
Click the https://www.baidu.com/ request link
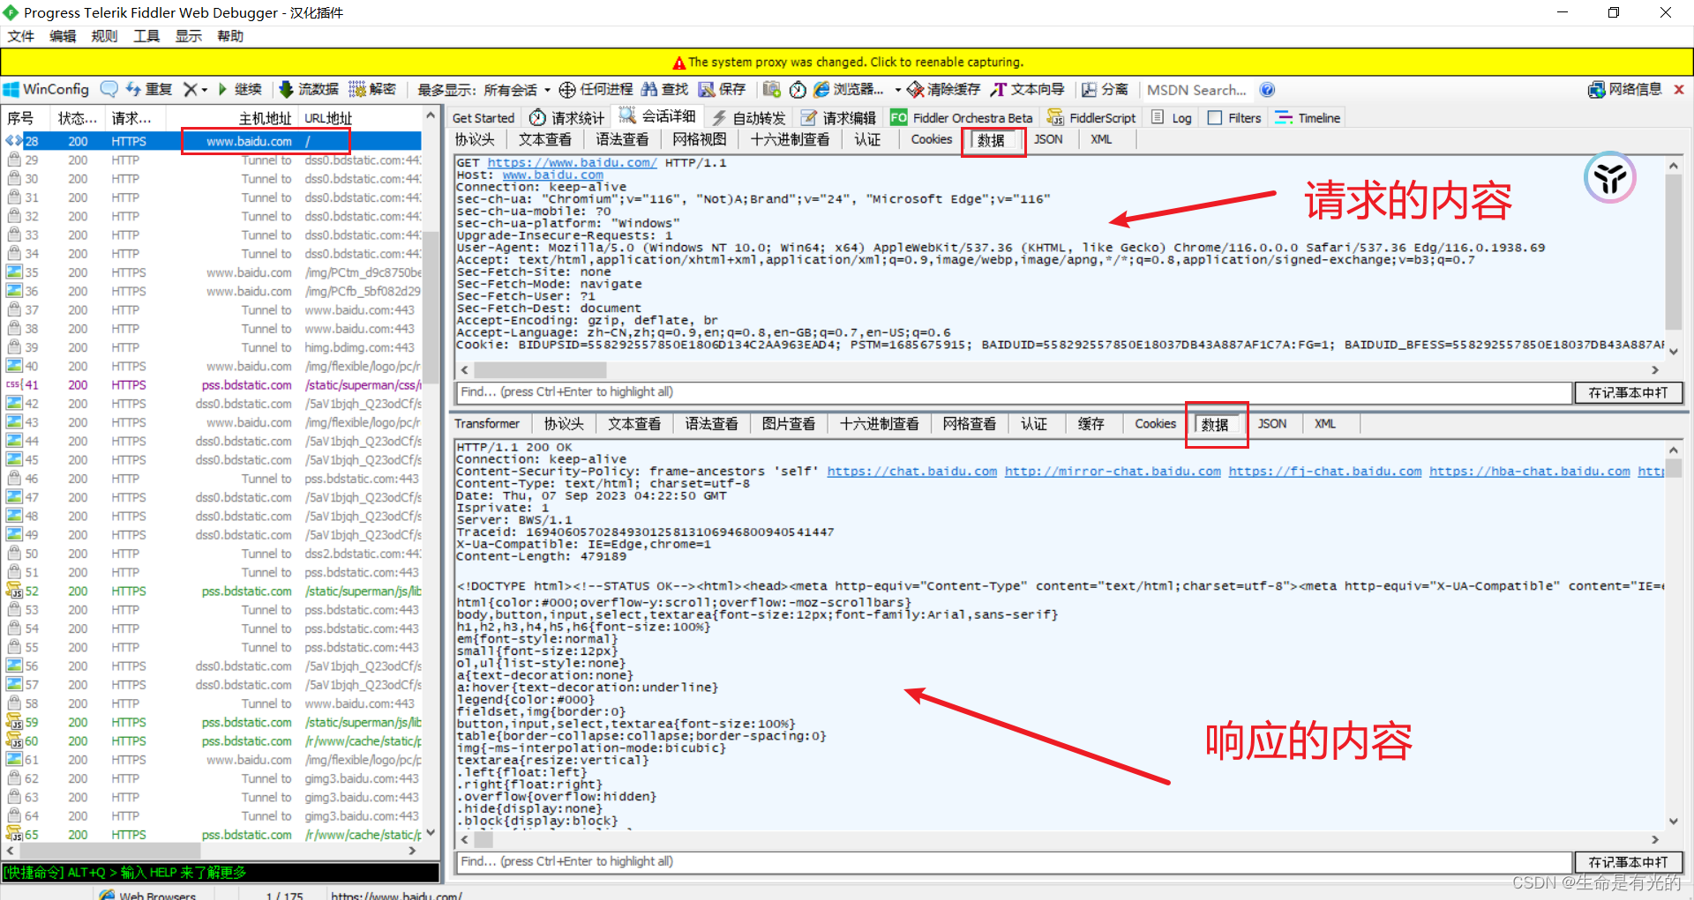(572, 163)
